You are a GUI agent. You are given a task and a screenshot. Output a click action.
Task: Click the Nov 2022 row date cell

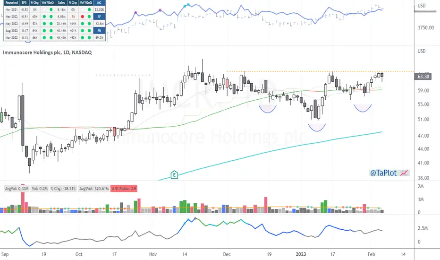[x=11, y=38]
